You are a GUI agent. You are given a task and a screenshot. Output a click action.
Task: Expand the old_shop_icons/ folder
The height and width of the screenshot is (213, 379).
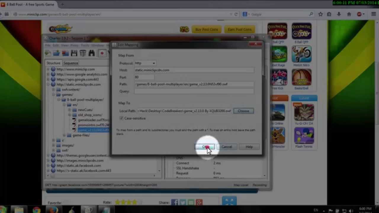pos(69,115)
